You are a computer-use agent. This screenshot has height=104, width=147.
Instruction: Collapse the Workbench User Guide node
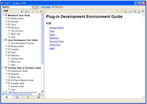tap(3, 15)
